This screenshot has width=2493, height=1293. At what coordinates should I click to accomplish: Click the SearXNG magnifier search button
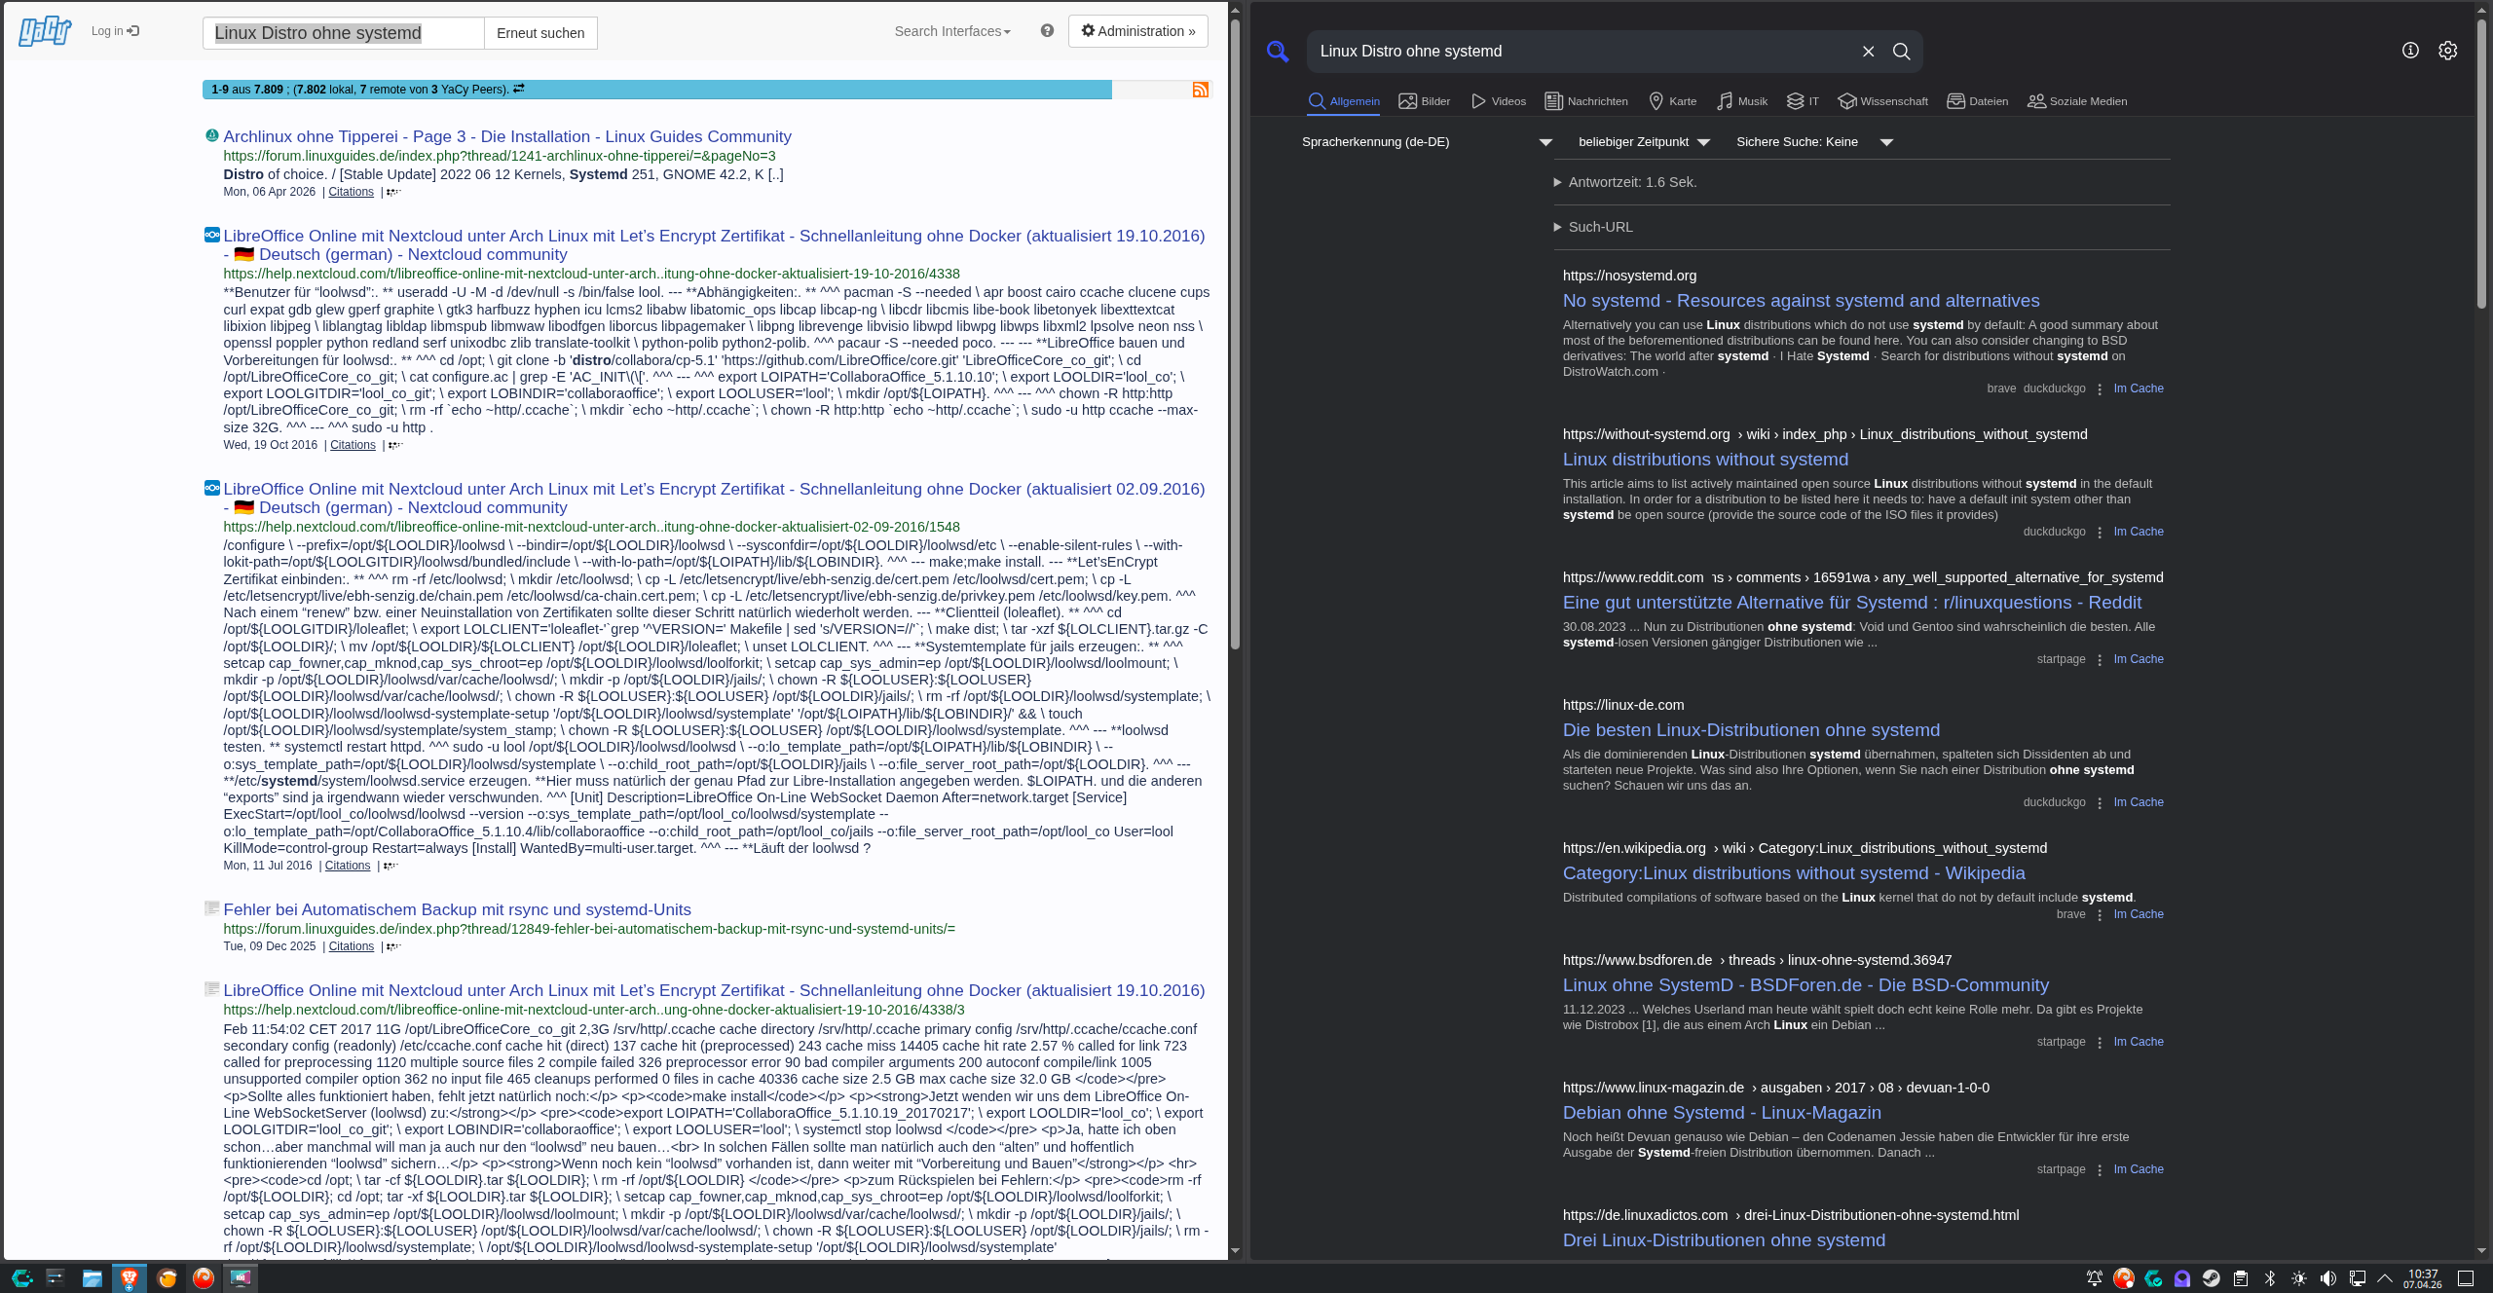pos(1901,52)
